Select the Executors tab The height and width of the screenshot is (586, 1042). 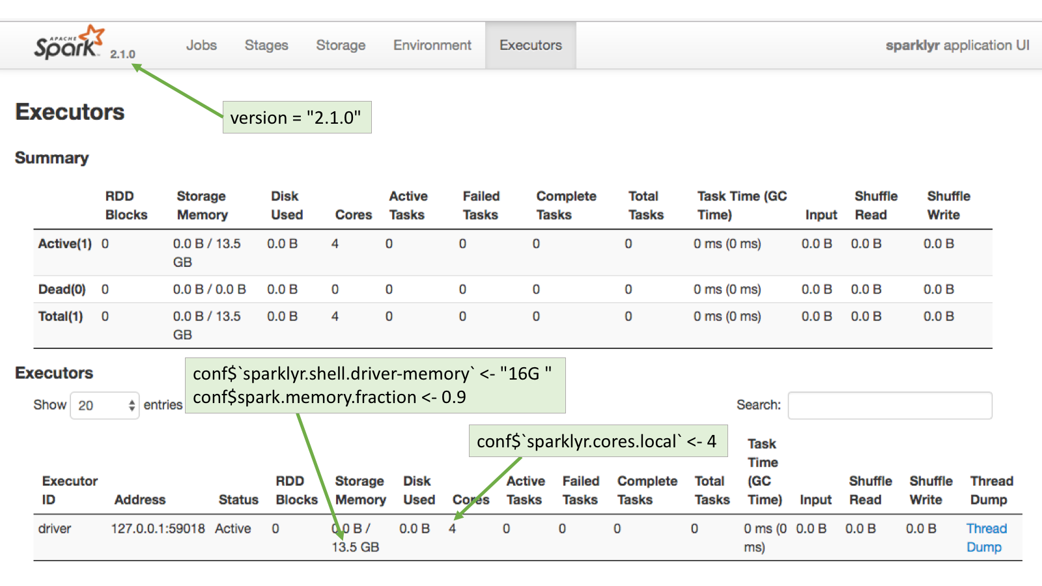coord(530,46)
